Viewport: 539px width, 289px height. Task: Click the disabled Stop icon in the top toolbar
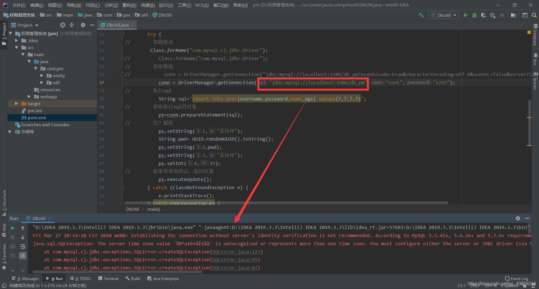pyautogui.click(x=502, y=15)
